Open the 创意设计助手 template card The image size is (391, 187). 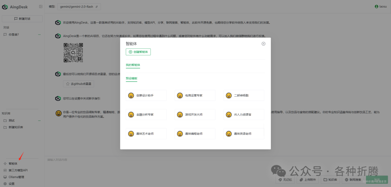click(x=146, y=95)
